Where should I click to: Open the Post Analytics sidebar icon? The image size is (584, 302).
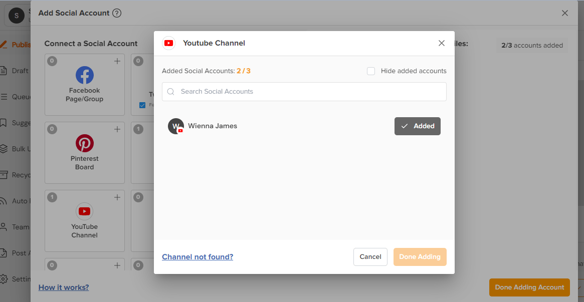(4, 253)
